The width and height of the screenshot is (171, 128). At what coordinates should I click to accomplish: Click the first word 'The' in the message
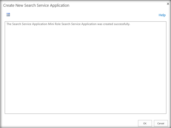click(x=9, y=24)
